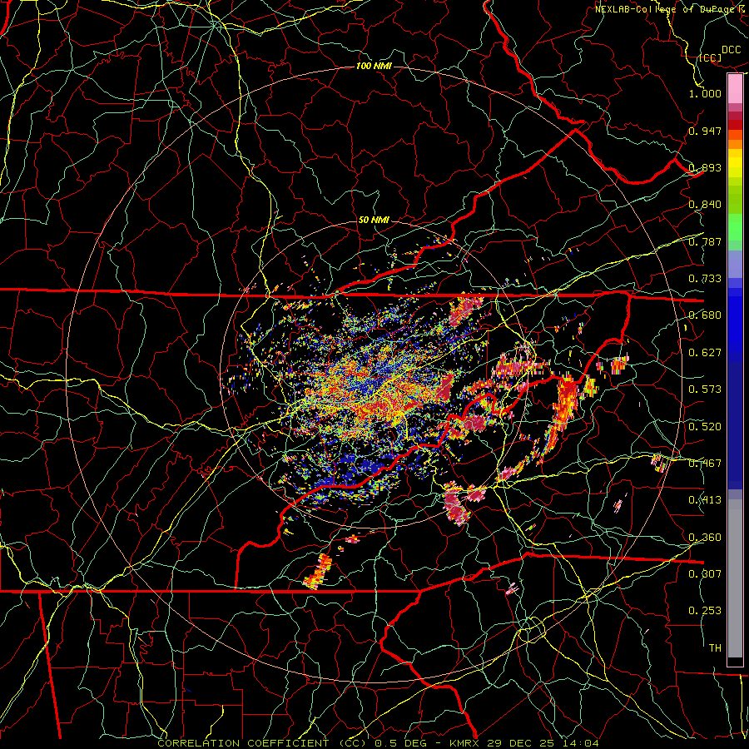
Task: Select the 0.733 scale value label
Action: coord(705,279)
